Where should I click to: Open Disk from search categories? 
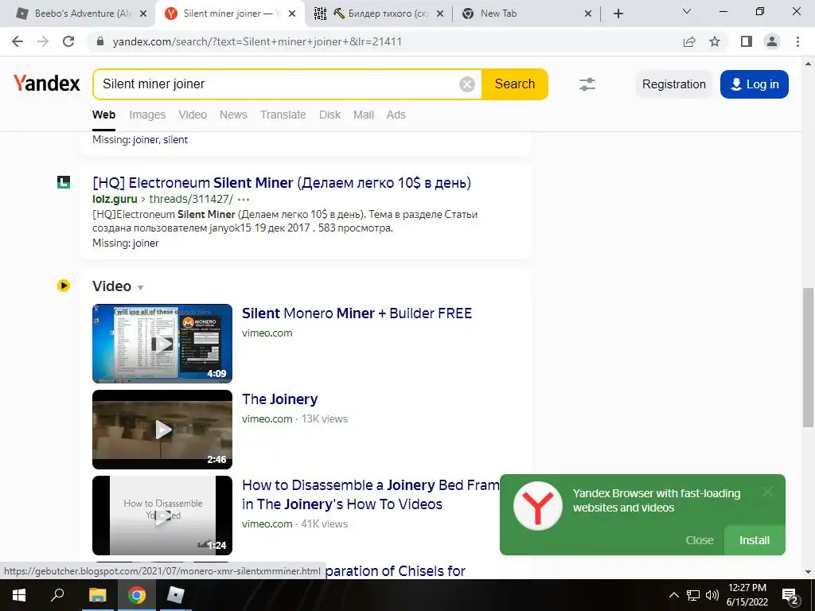pos(330,115)
